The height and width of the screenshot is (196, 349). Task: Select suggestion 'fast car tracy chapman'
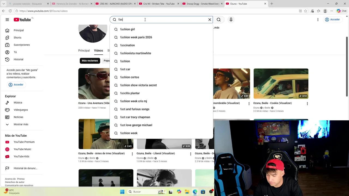pos(161,117)
